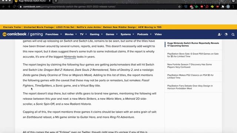
Task: Toggle dark mode sun icon
Action: pos(226,34)
